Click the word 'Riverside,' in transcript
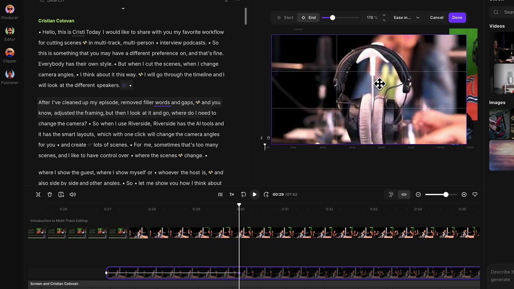The height and width of the screenshot is (289, 514). coord(140,124)
